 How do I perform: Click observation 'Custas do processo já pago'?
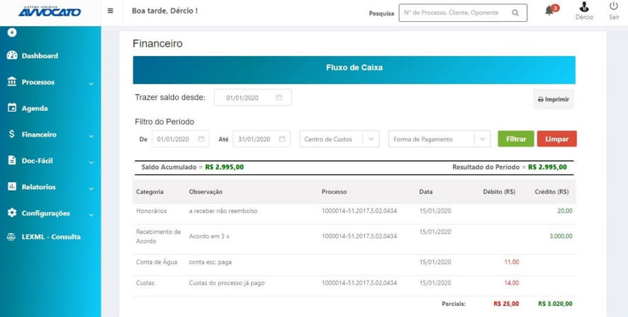[227, 282]
